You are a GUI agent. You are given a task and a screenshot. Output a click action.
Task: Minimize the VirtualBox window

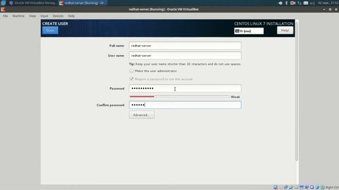324,9
